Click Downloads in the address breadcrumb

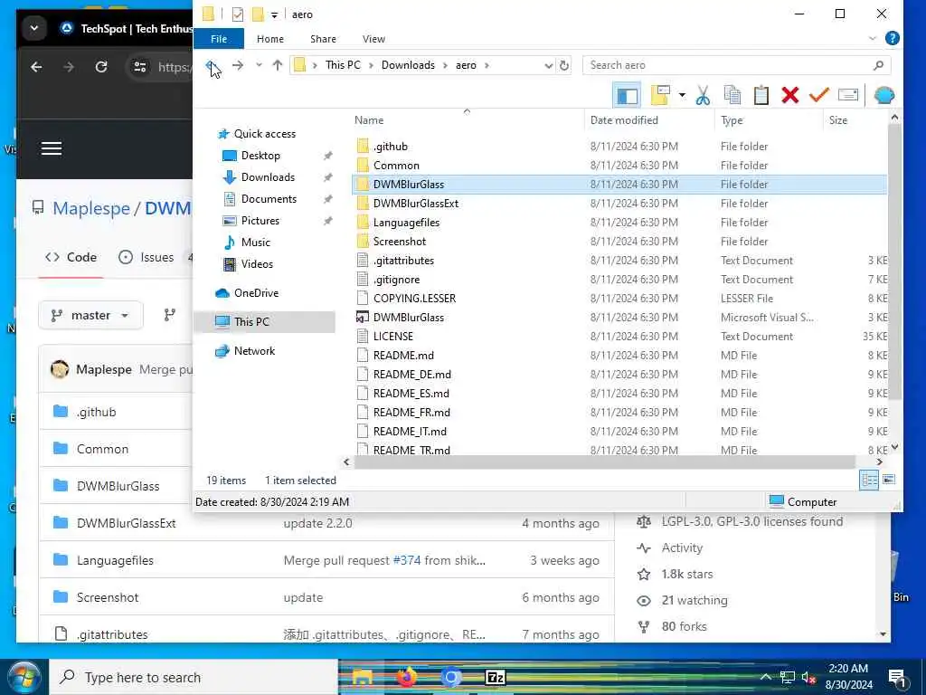(x=408, y=65)
